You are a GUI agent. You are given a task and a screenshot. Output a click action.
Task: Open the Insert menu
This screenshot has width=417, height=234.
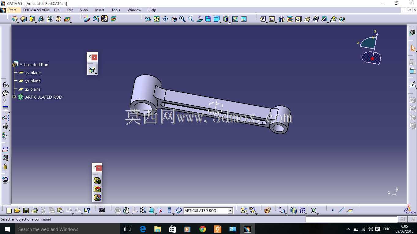pyautogui.click(x=100, y=10)
